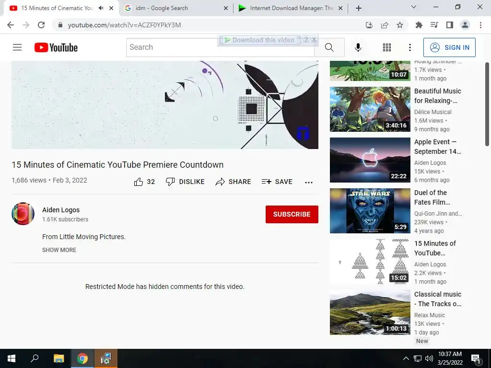Show hidden system tray icons chevron
Screen dimensions: 491x368
point(406,358)
